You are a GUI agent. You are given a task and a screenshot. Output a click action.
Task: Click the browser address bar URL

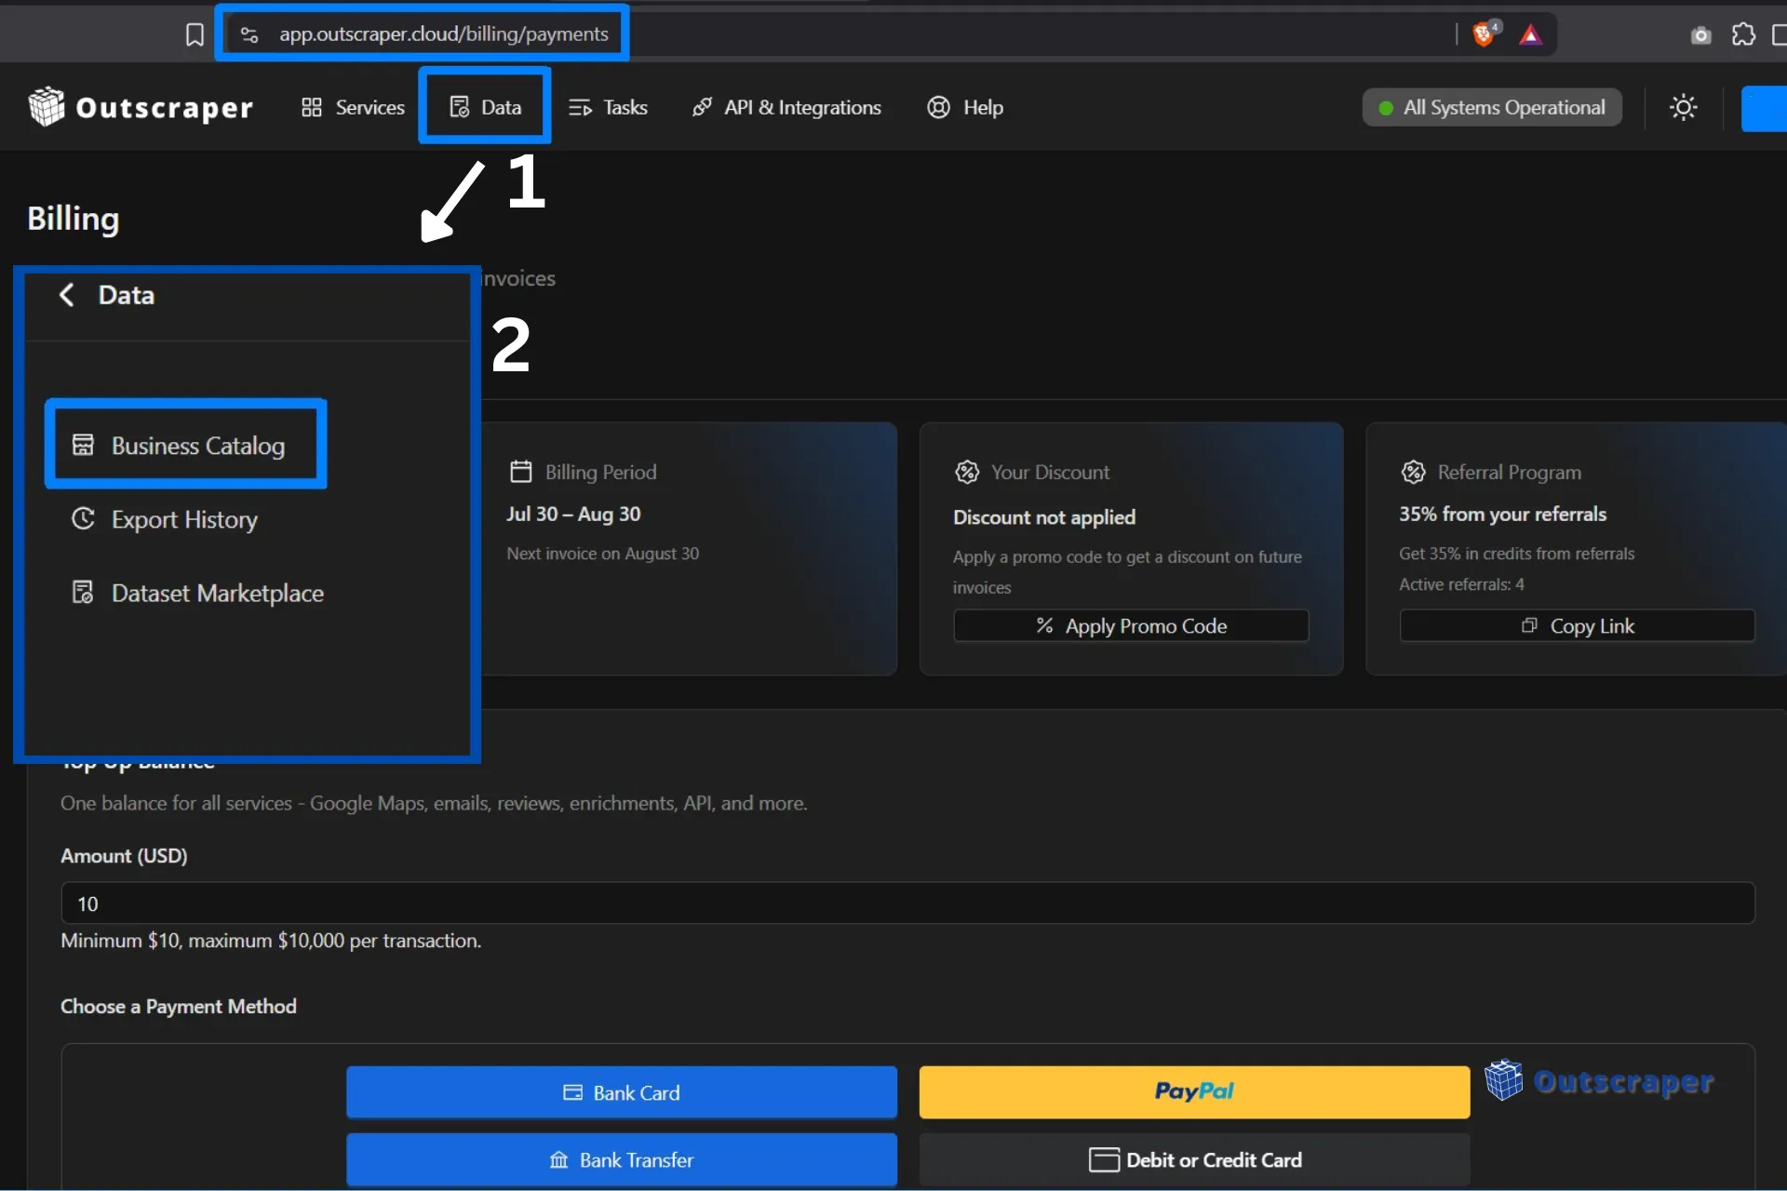(444, 34)
